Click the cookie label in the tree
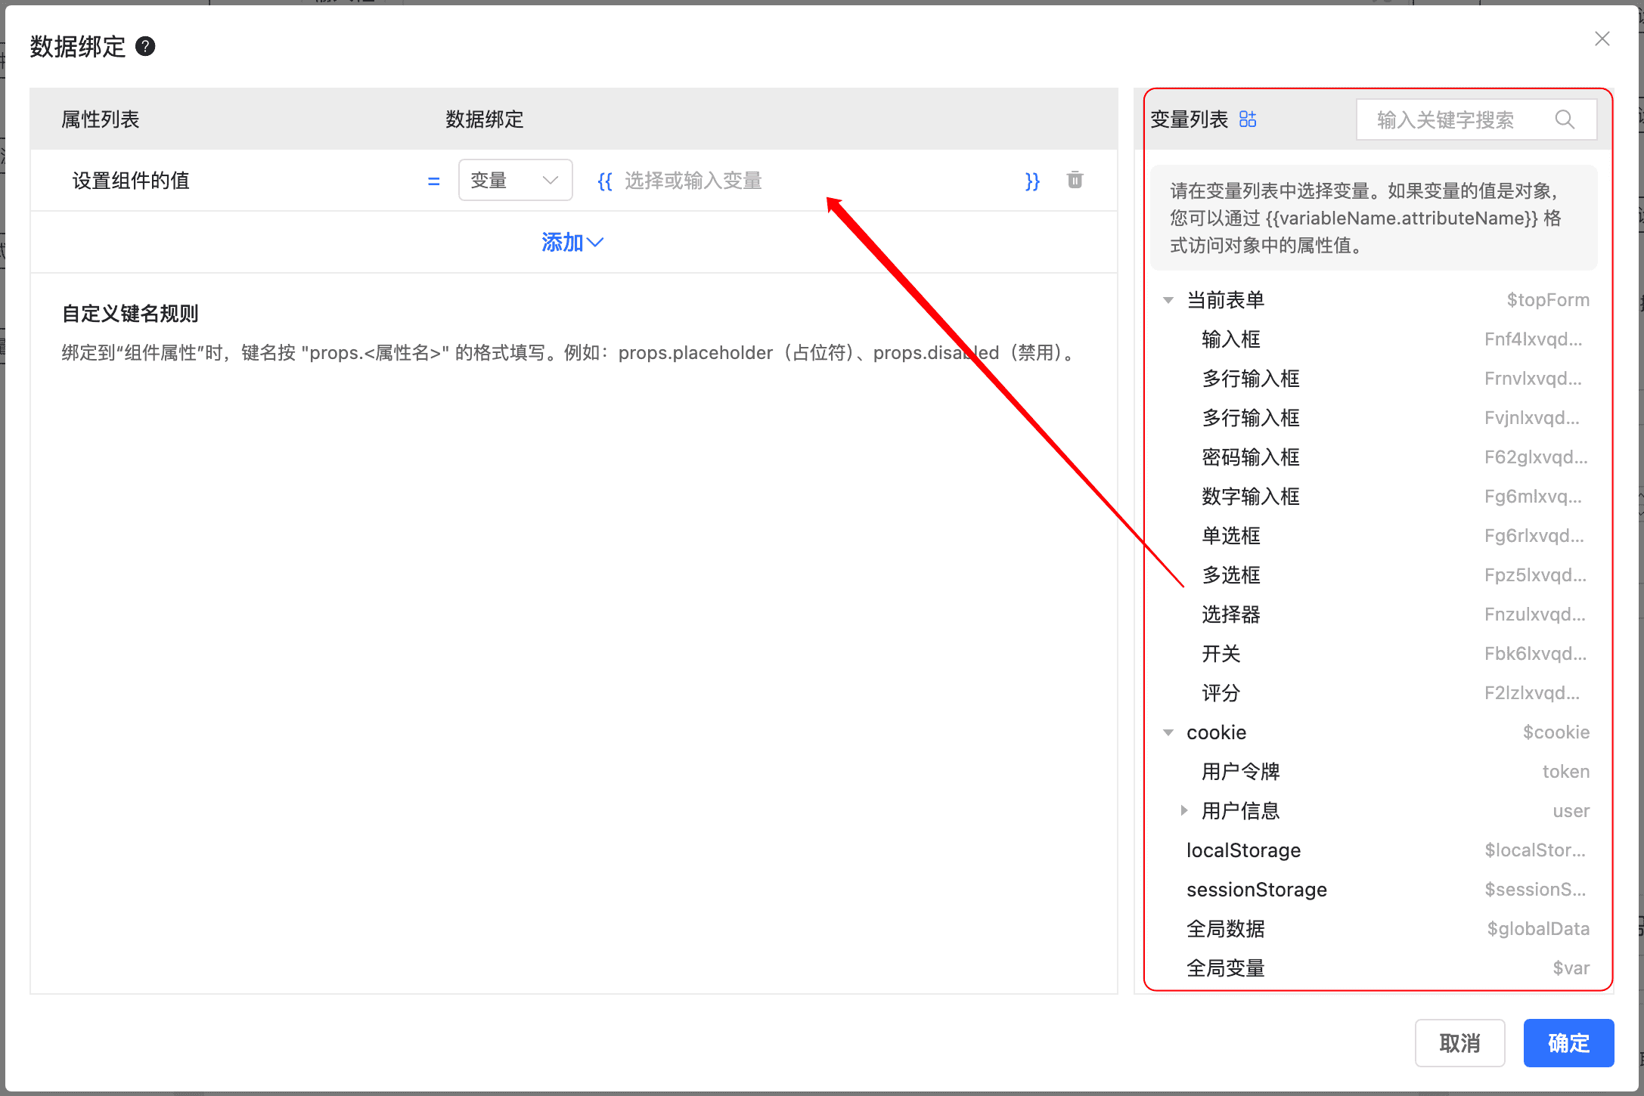 (x=1216, y=732)
